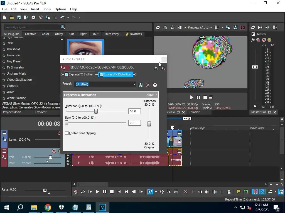Add plug-in chain fx+ icon in Audio Event FX
Viewport: 285px width, 213px height.
pos(156,68)
